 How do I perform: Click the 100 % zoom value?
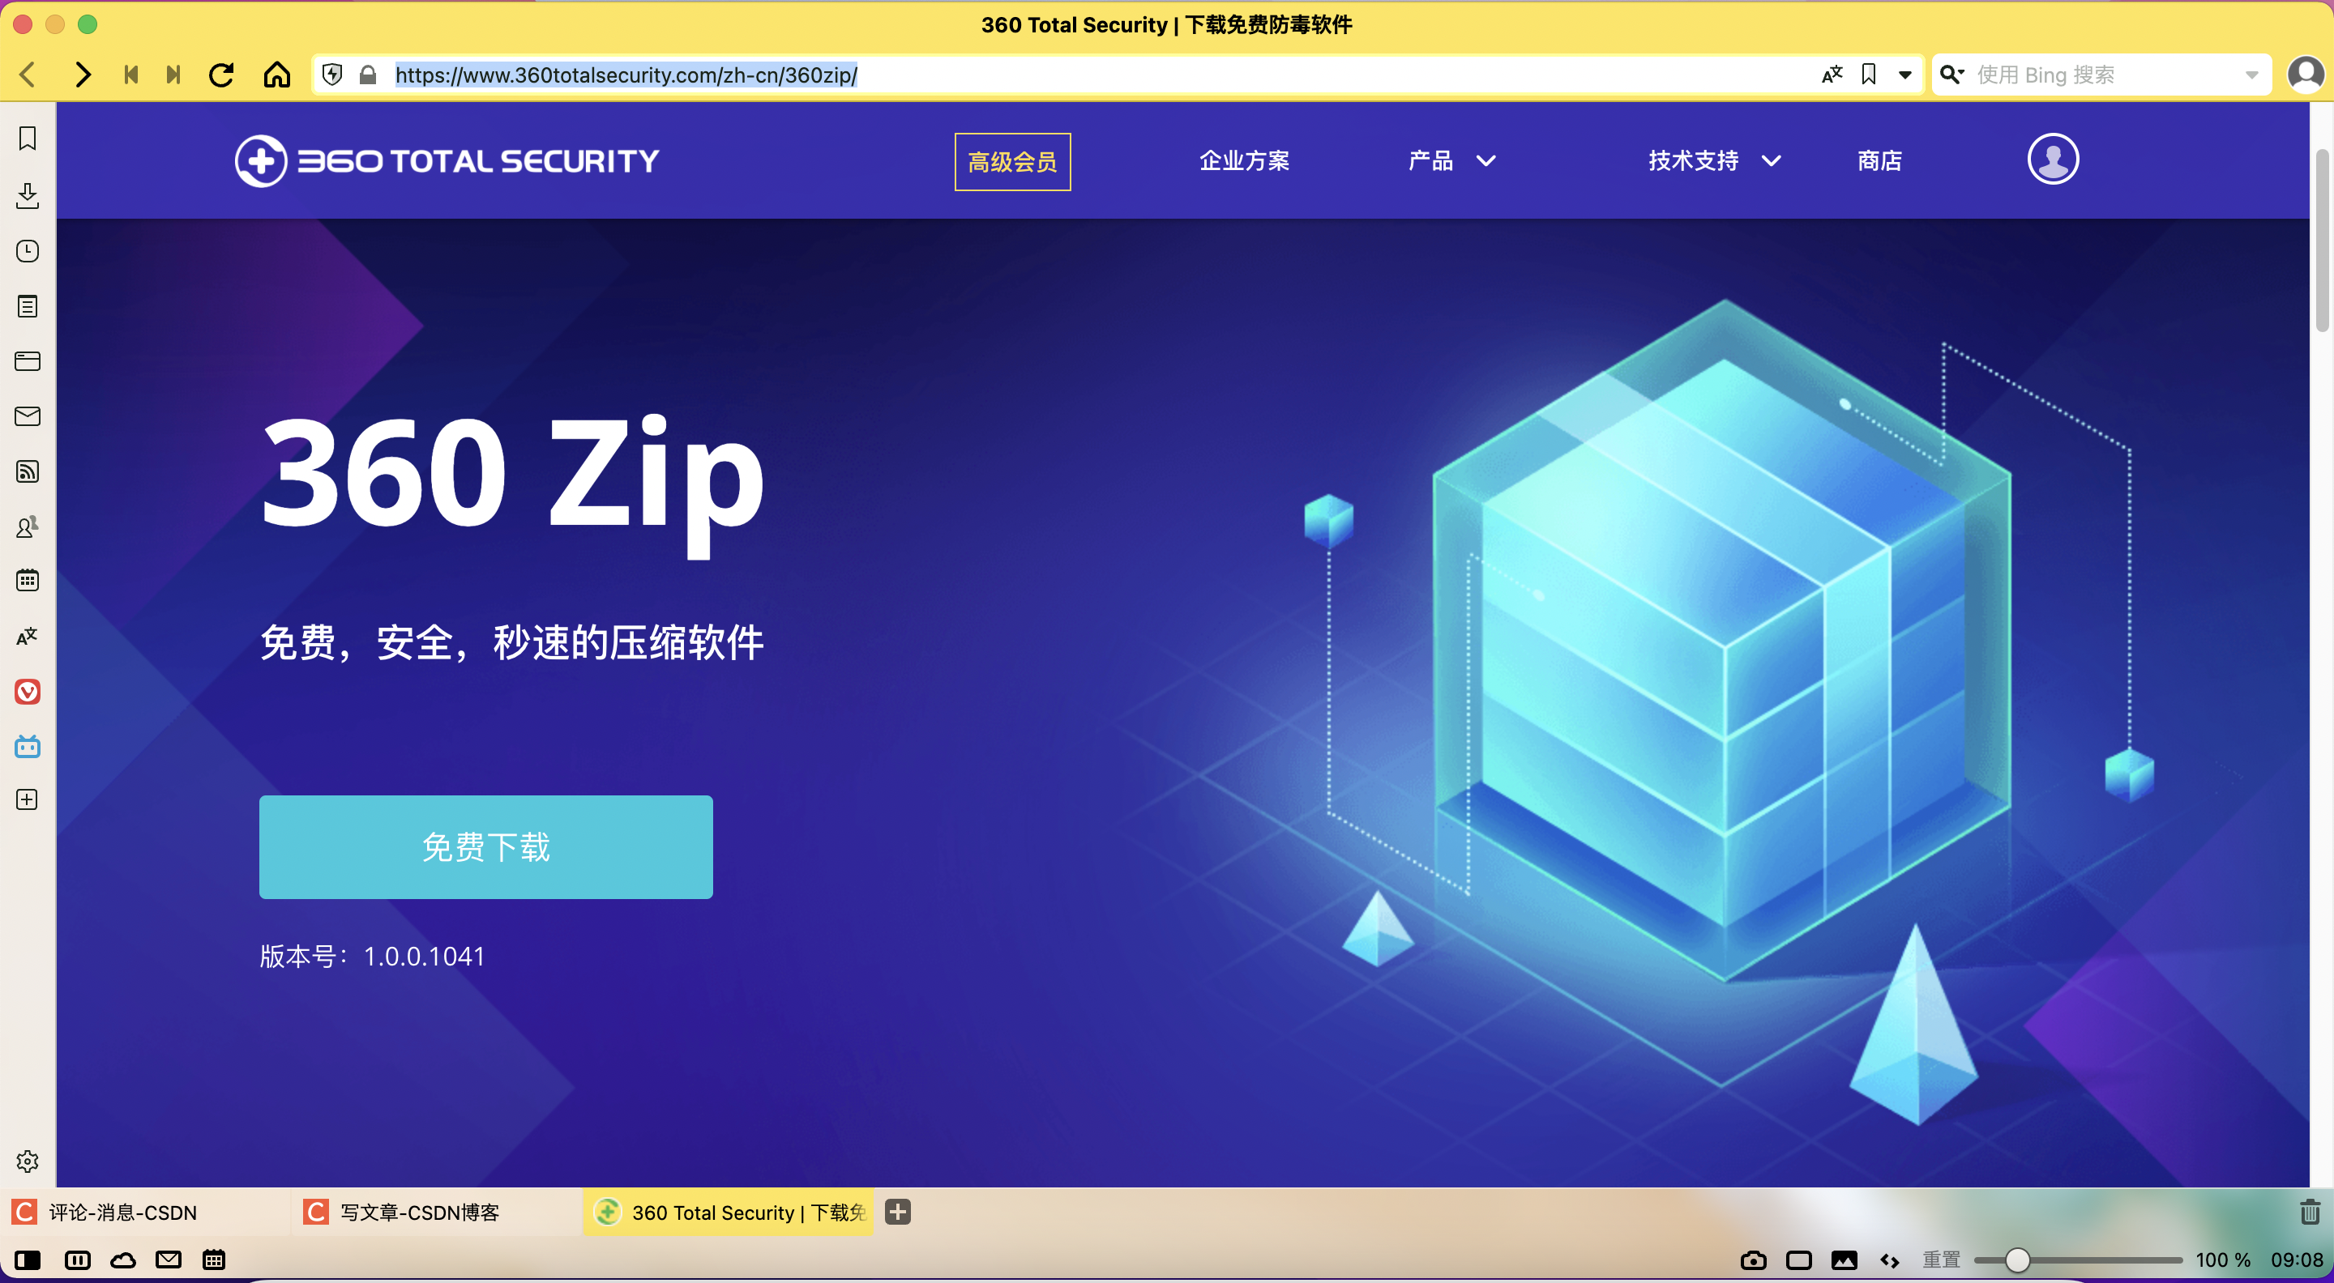[x=2222, y=1260]
